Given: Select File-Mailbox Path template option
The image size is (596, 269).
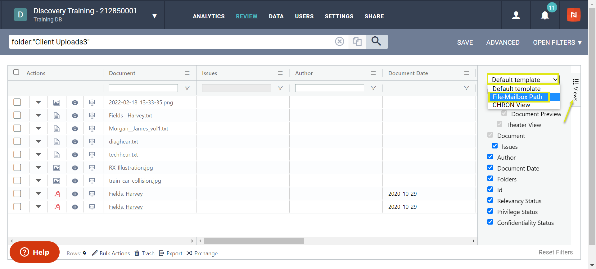Looking at the screenshot, I should coord(524,97).
